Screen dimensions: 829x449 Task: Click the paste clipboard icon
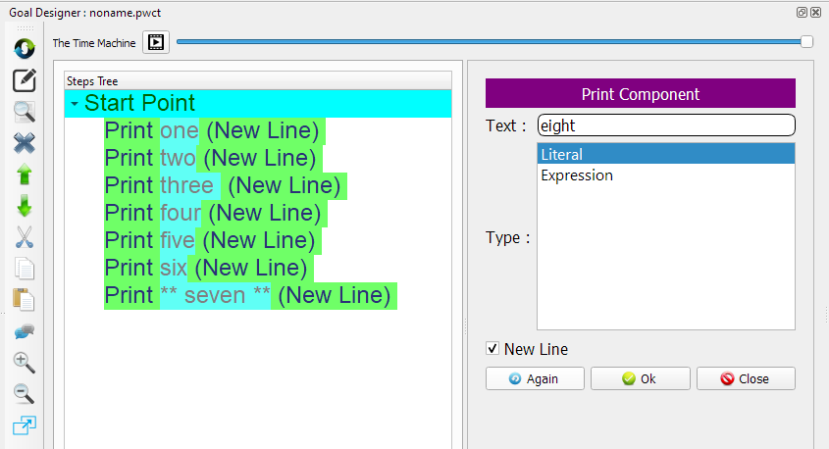coord(25,300)
